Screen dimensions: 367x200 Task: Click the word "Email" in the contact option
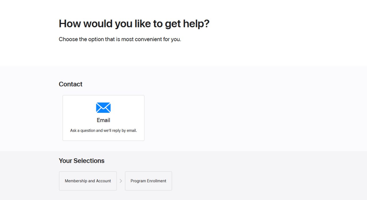[x=104, y=120]
